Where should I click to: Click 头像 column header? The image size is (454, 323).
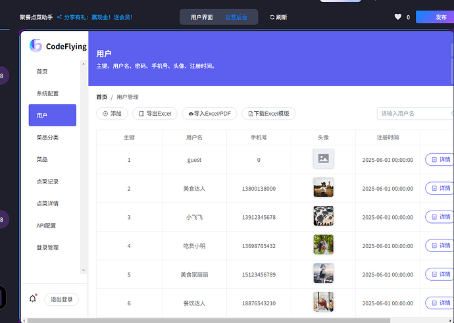pyautogui.click(x=324, y=137)
